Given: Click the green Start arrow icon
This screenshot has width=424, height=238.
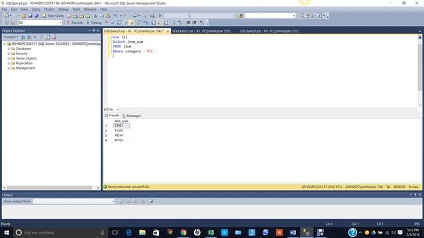Looking at the screenshot, I should pyautogui.click(x=160, y=16).
